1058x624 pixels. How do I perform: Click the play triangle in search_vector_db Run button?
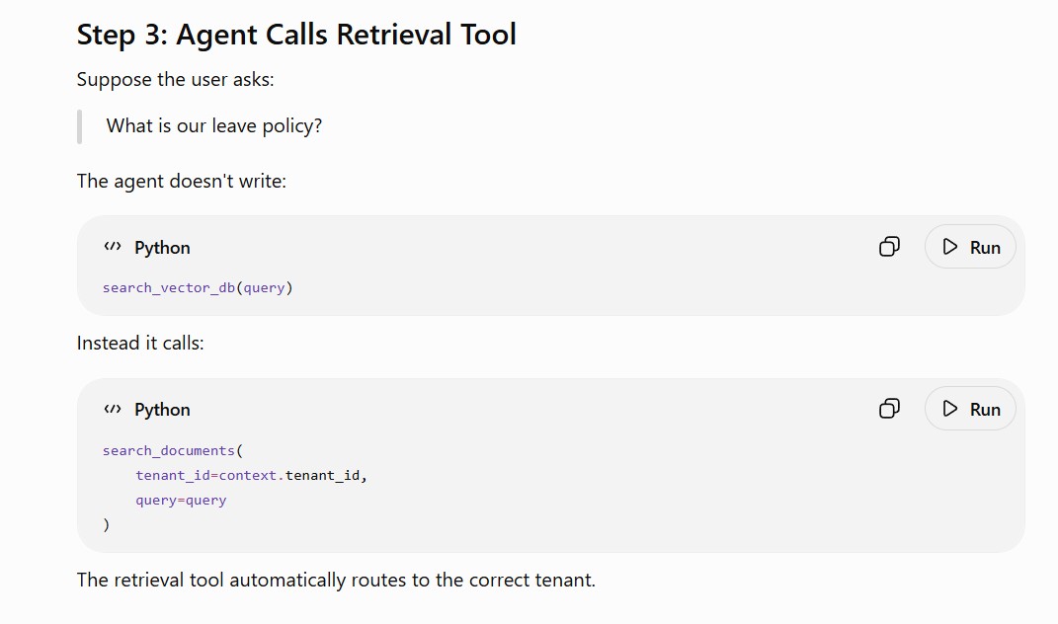950,247
